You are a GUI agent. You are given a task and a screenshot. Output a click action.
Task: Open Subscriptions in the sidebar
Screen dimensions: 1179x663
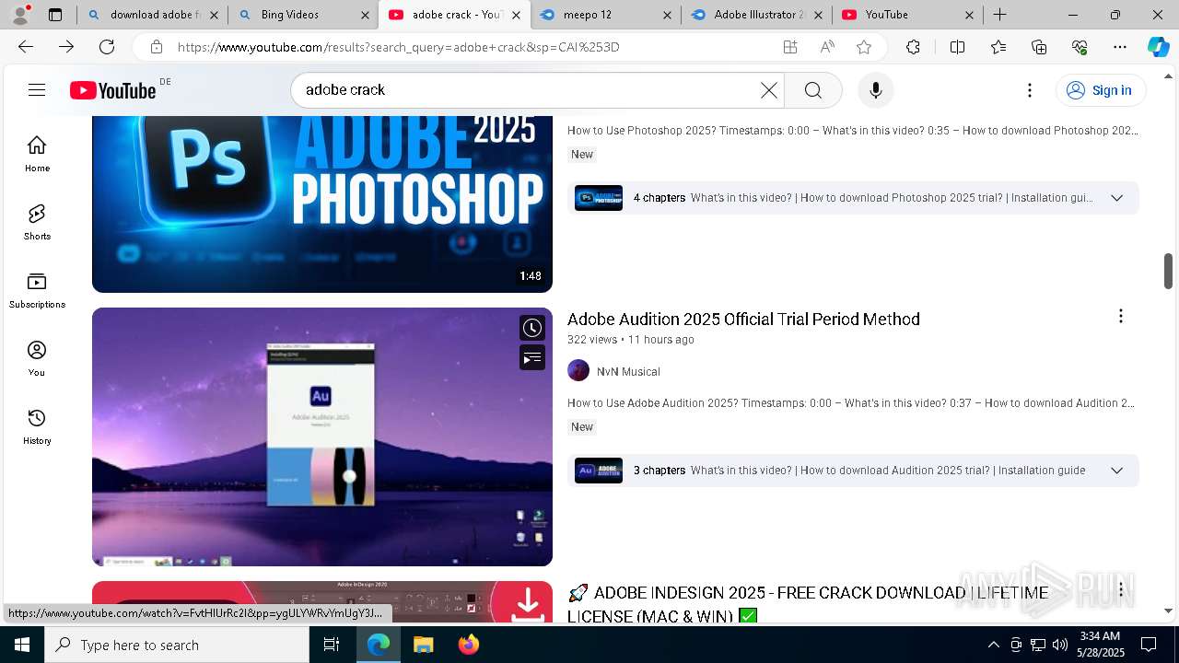tap(37, 290)
